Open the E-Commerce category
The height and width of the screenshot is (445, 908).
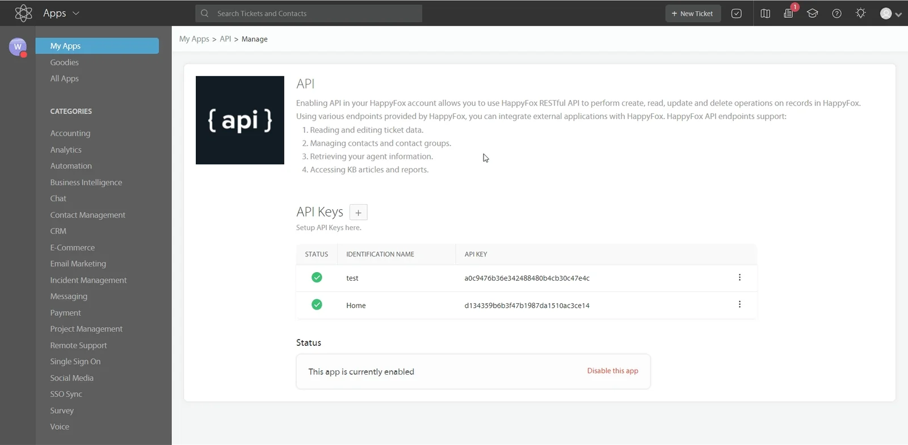72,248
